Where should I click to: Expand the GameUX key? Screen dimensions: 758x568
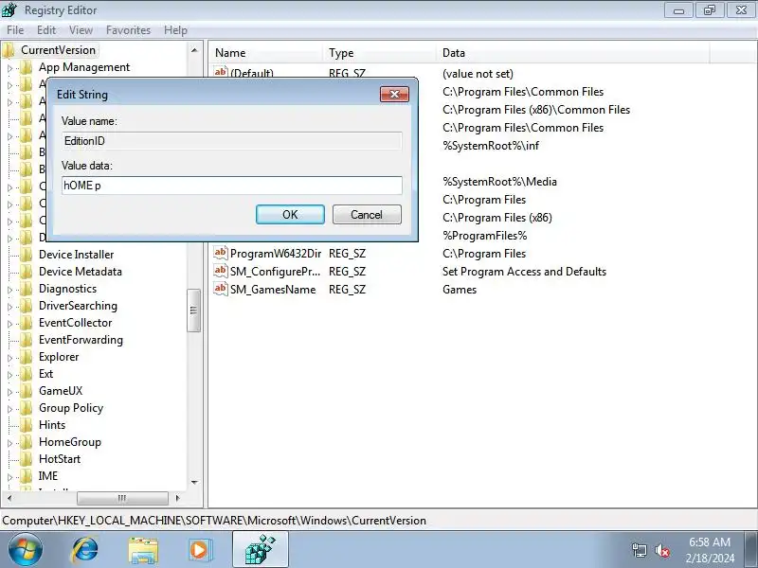point(9,392)
